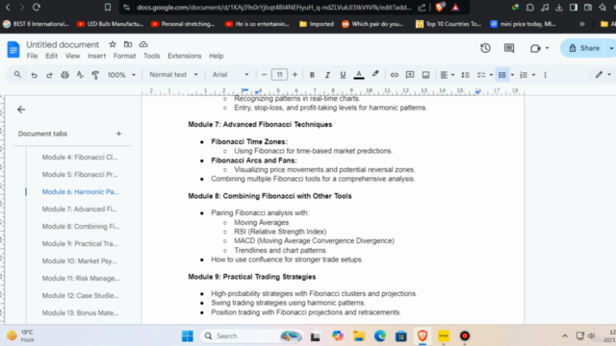
Task: Open the Edit menu
Action: tap(51, 56)
